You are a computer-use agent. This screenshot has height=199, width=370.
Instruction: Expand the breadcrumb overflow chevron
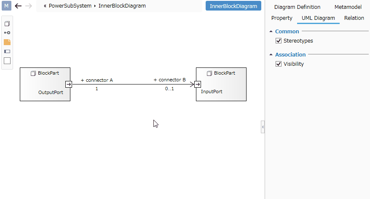pyautogui.click(x=45, y=6)
